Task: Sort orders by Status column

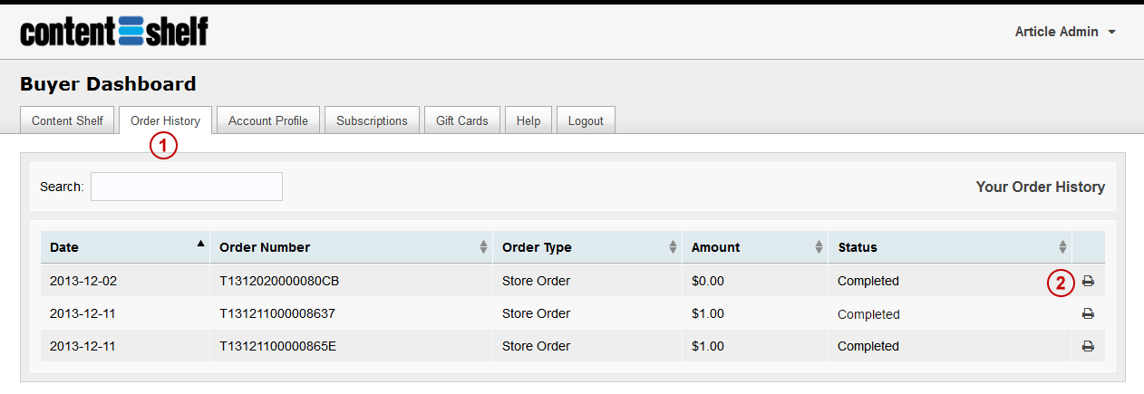Action: pyautogui.click(x=949, y=247)
